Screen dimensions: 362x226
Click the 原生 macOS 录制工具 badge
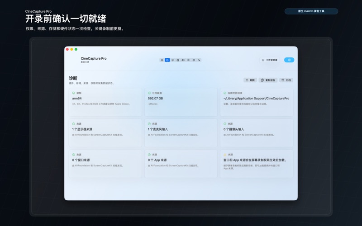[x=311, y=11]
